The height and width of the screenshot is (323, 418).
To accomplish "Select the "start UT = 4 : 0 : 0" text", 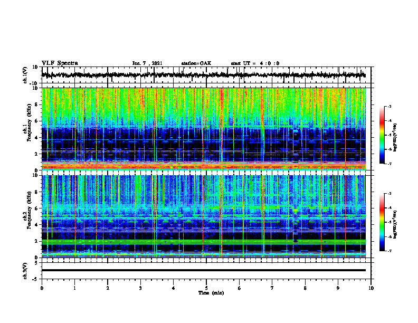I will click(255, 63).
